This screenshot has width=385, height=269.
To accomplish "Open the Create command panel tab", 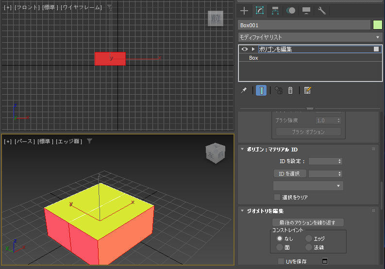I will coord(244,11).
